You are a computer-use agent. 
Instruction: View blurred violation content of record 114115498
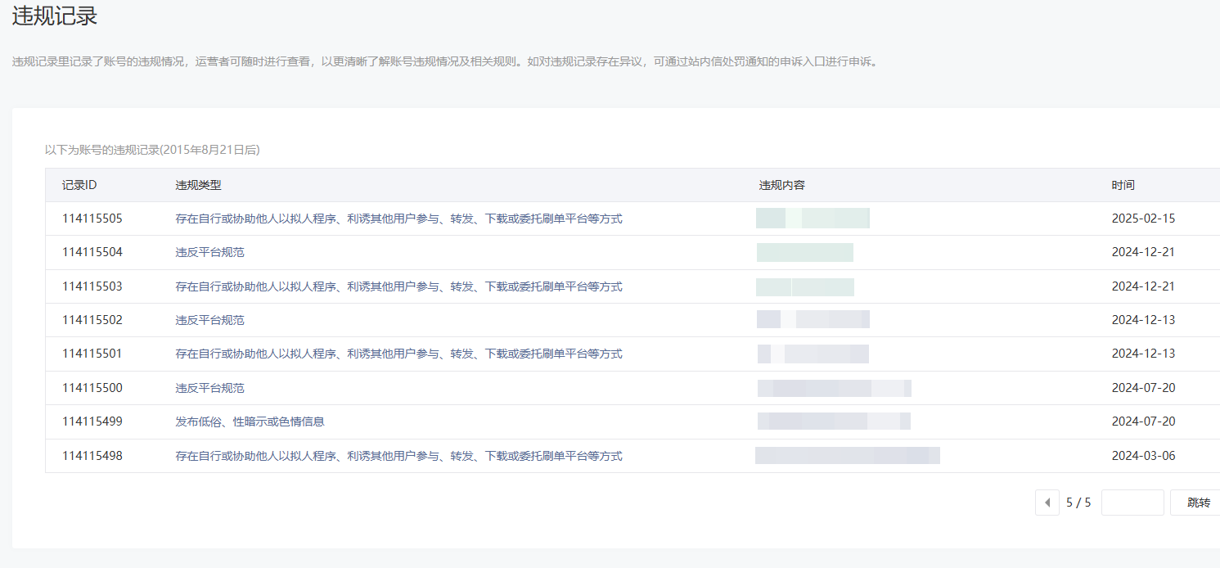pos(847,455)
